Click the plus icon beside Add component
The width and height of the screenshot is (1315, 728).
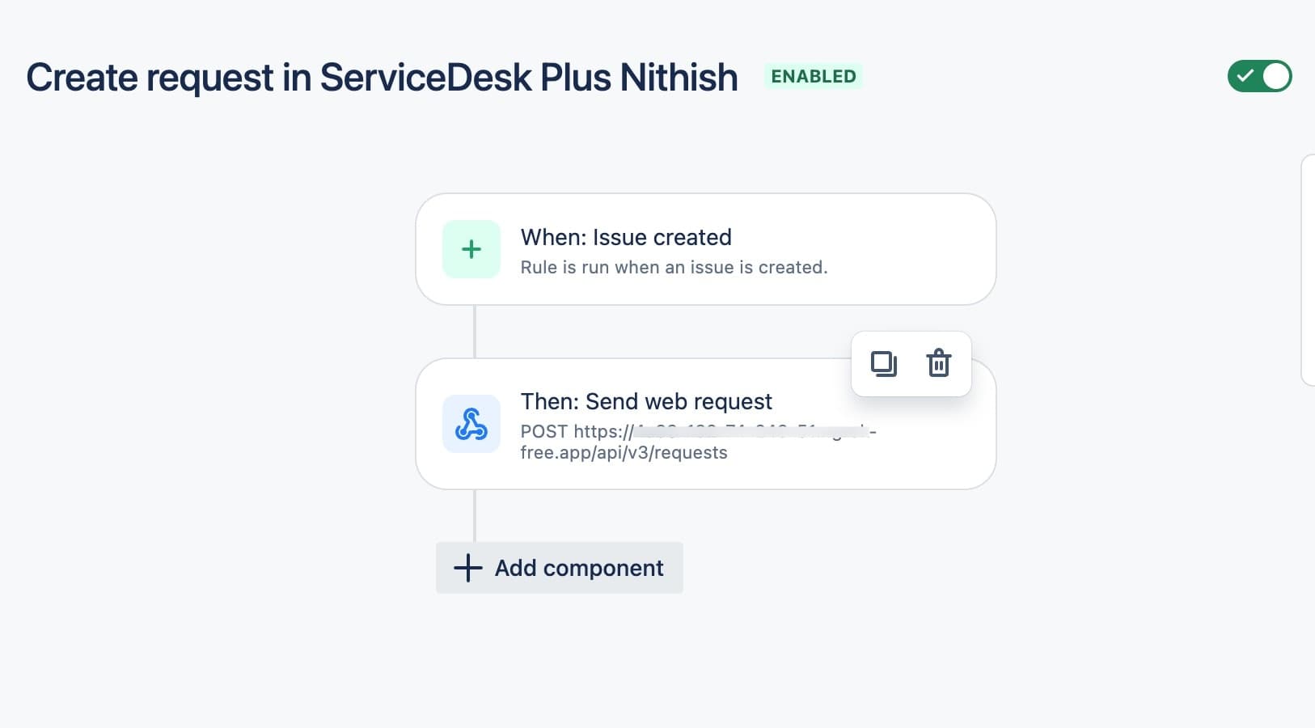[x=467, y=568]
